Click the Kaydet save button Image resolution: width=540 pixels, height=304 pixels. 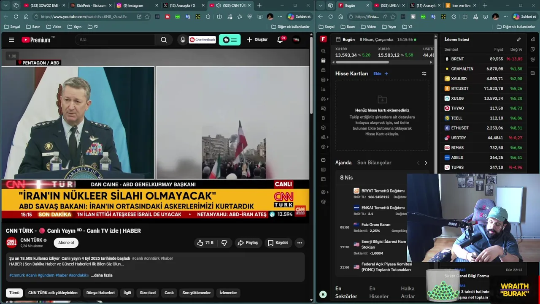[x=278, y=243]
